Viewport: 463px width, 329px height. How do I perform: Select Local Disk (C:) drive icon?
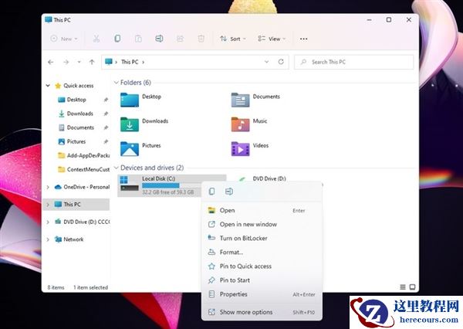click(x=130, y=184)
